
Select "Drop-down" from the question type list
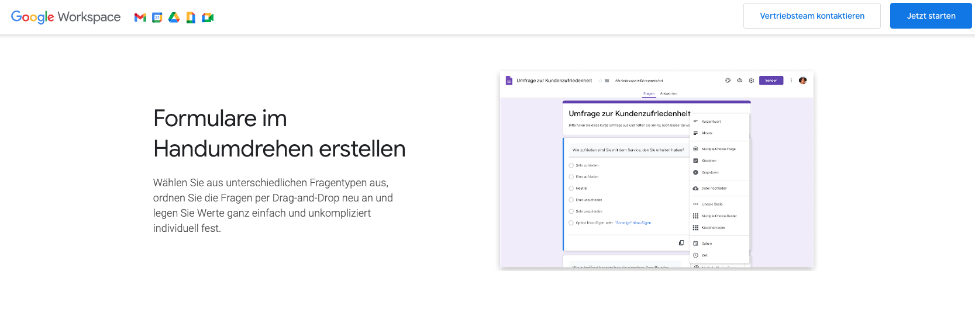(710, 172)
